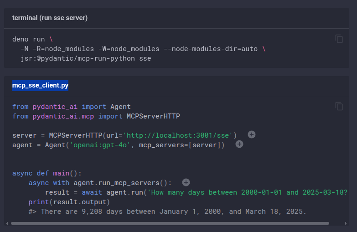The image size is (357, 232).
Task: Click the '-W=node_modules' flag
Action: coord(129,49)
